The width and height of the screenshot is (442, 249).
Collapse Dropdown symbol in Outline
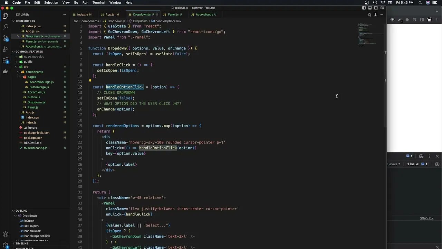[15, 216]
